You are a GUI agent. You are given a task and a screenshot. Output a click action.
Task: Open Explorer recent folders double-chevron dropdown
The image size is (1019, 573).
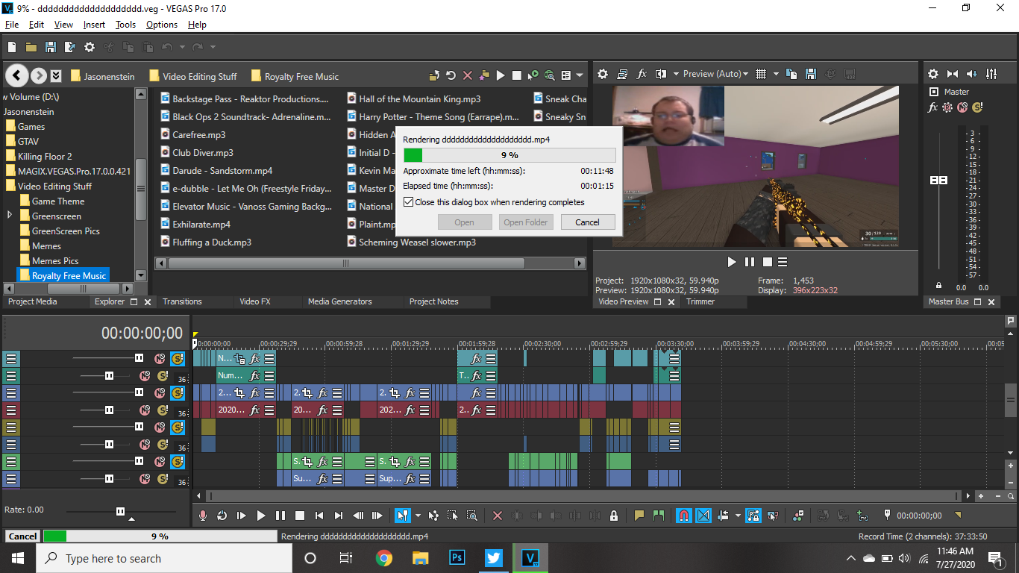click(x=56, y=76)
